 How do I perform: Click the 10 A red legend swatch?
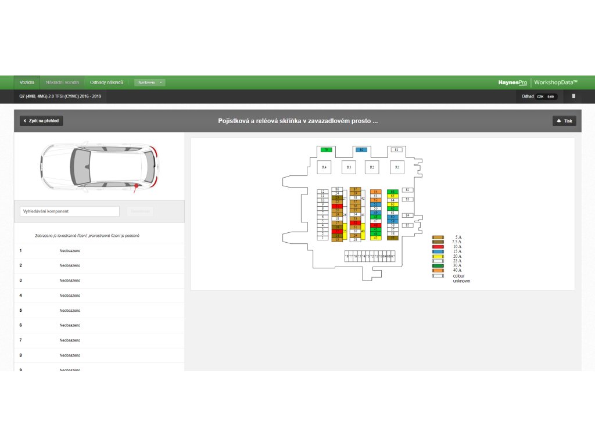tap(438, 247)
